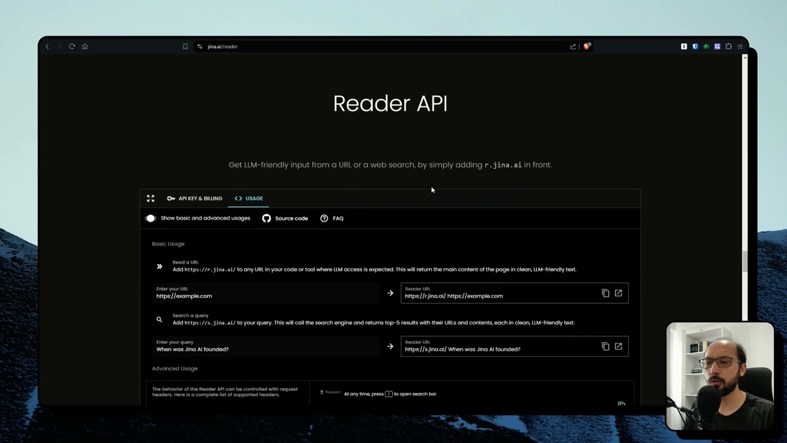Image resolution: width=787 pixels, height=443 pixels.
Task: Open the Brave Shields lion icon
Action: click(x=587, y=46)
